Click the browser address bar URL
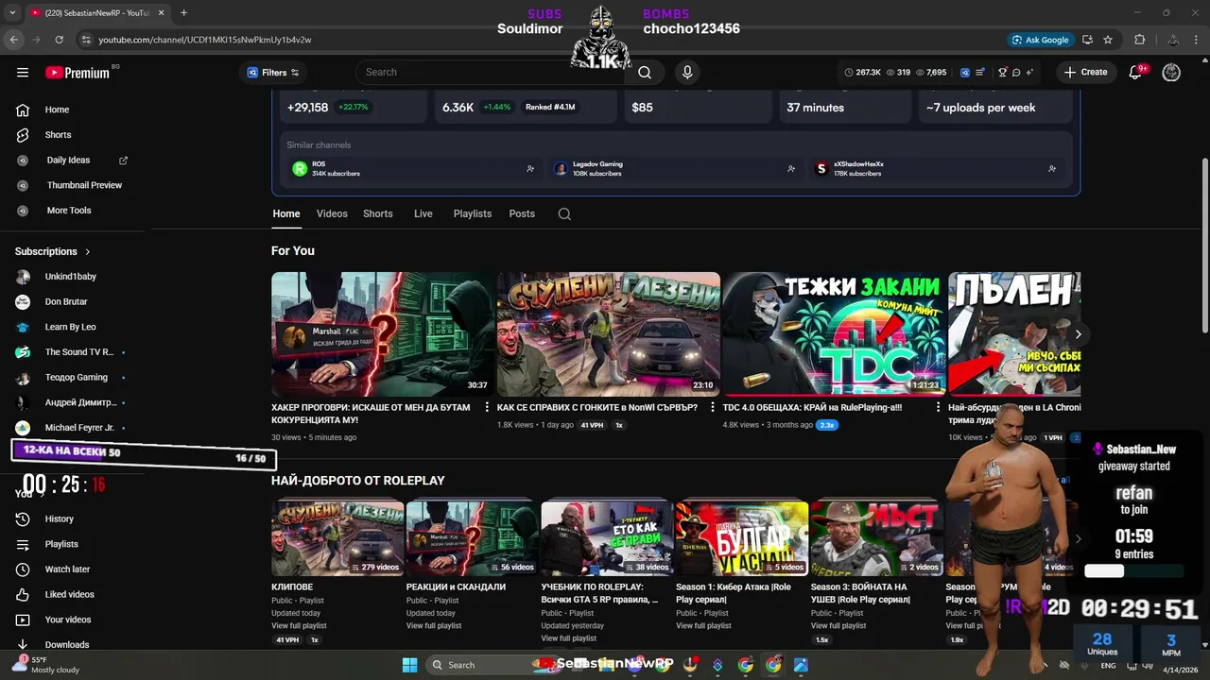 (205, 40)
